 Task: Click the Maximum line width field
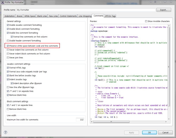[x=80, y=120]
